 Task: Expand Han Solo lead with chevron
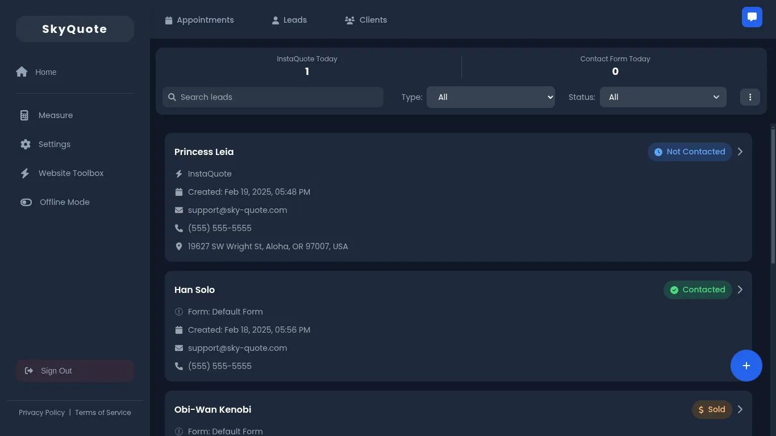coord(740,290)
